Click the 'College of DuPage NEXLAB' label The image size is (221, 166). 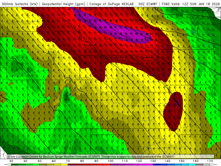point(112,4)
